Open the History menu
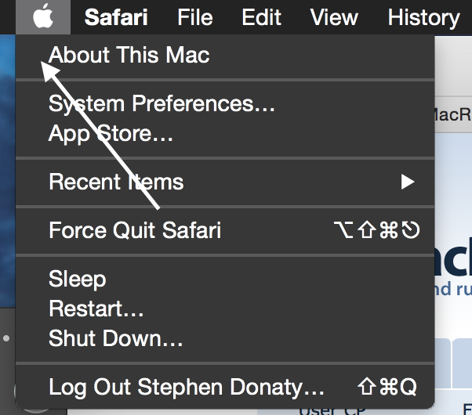This screenshot has width=472, height=415. pos(423,17)
